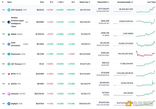Sort by the Price column header
The width and height of the screenshot is (156, 109).
(x=42, y=2)
